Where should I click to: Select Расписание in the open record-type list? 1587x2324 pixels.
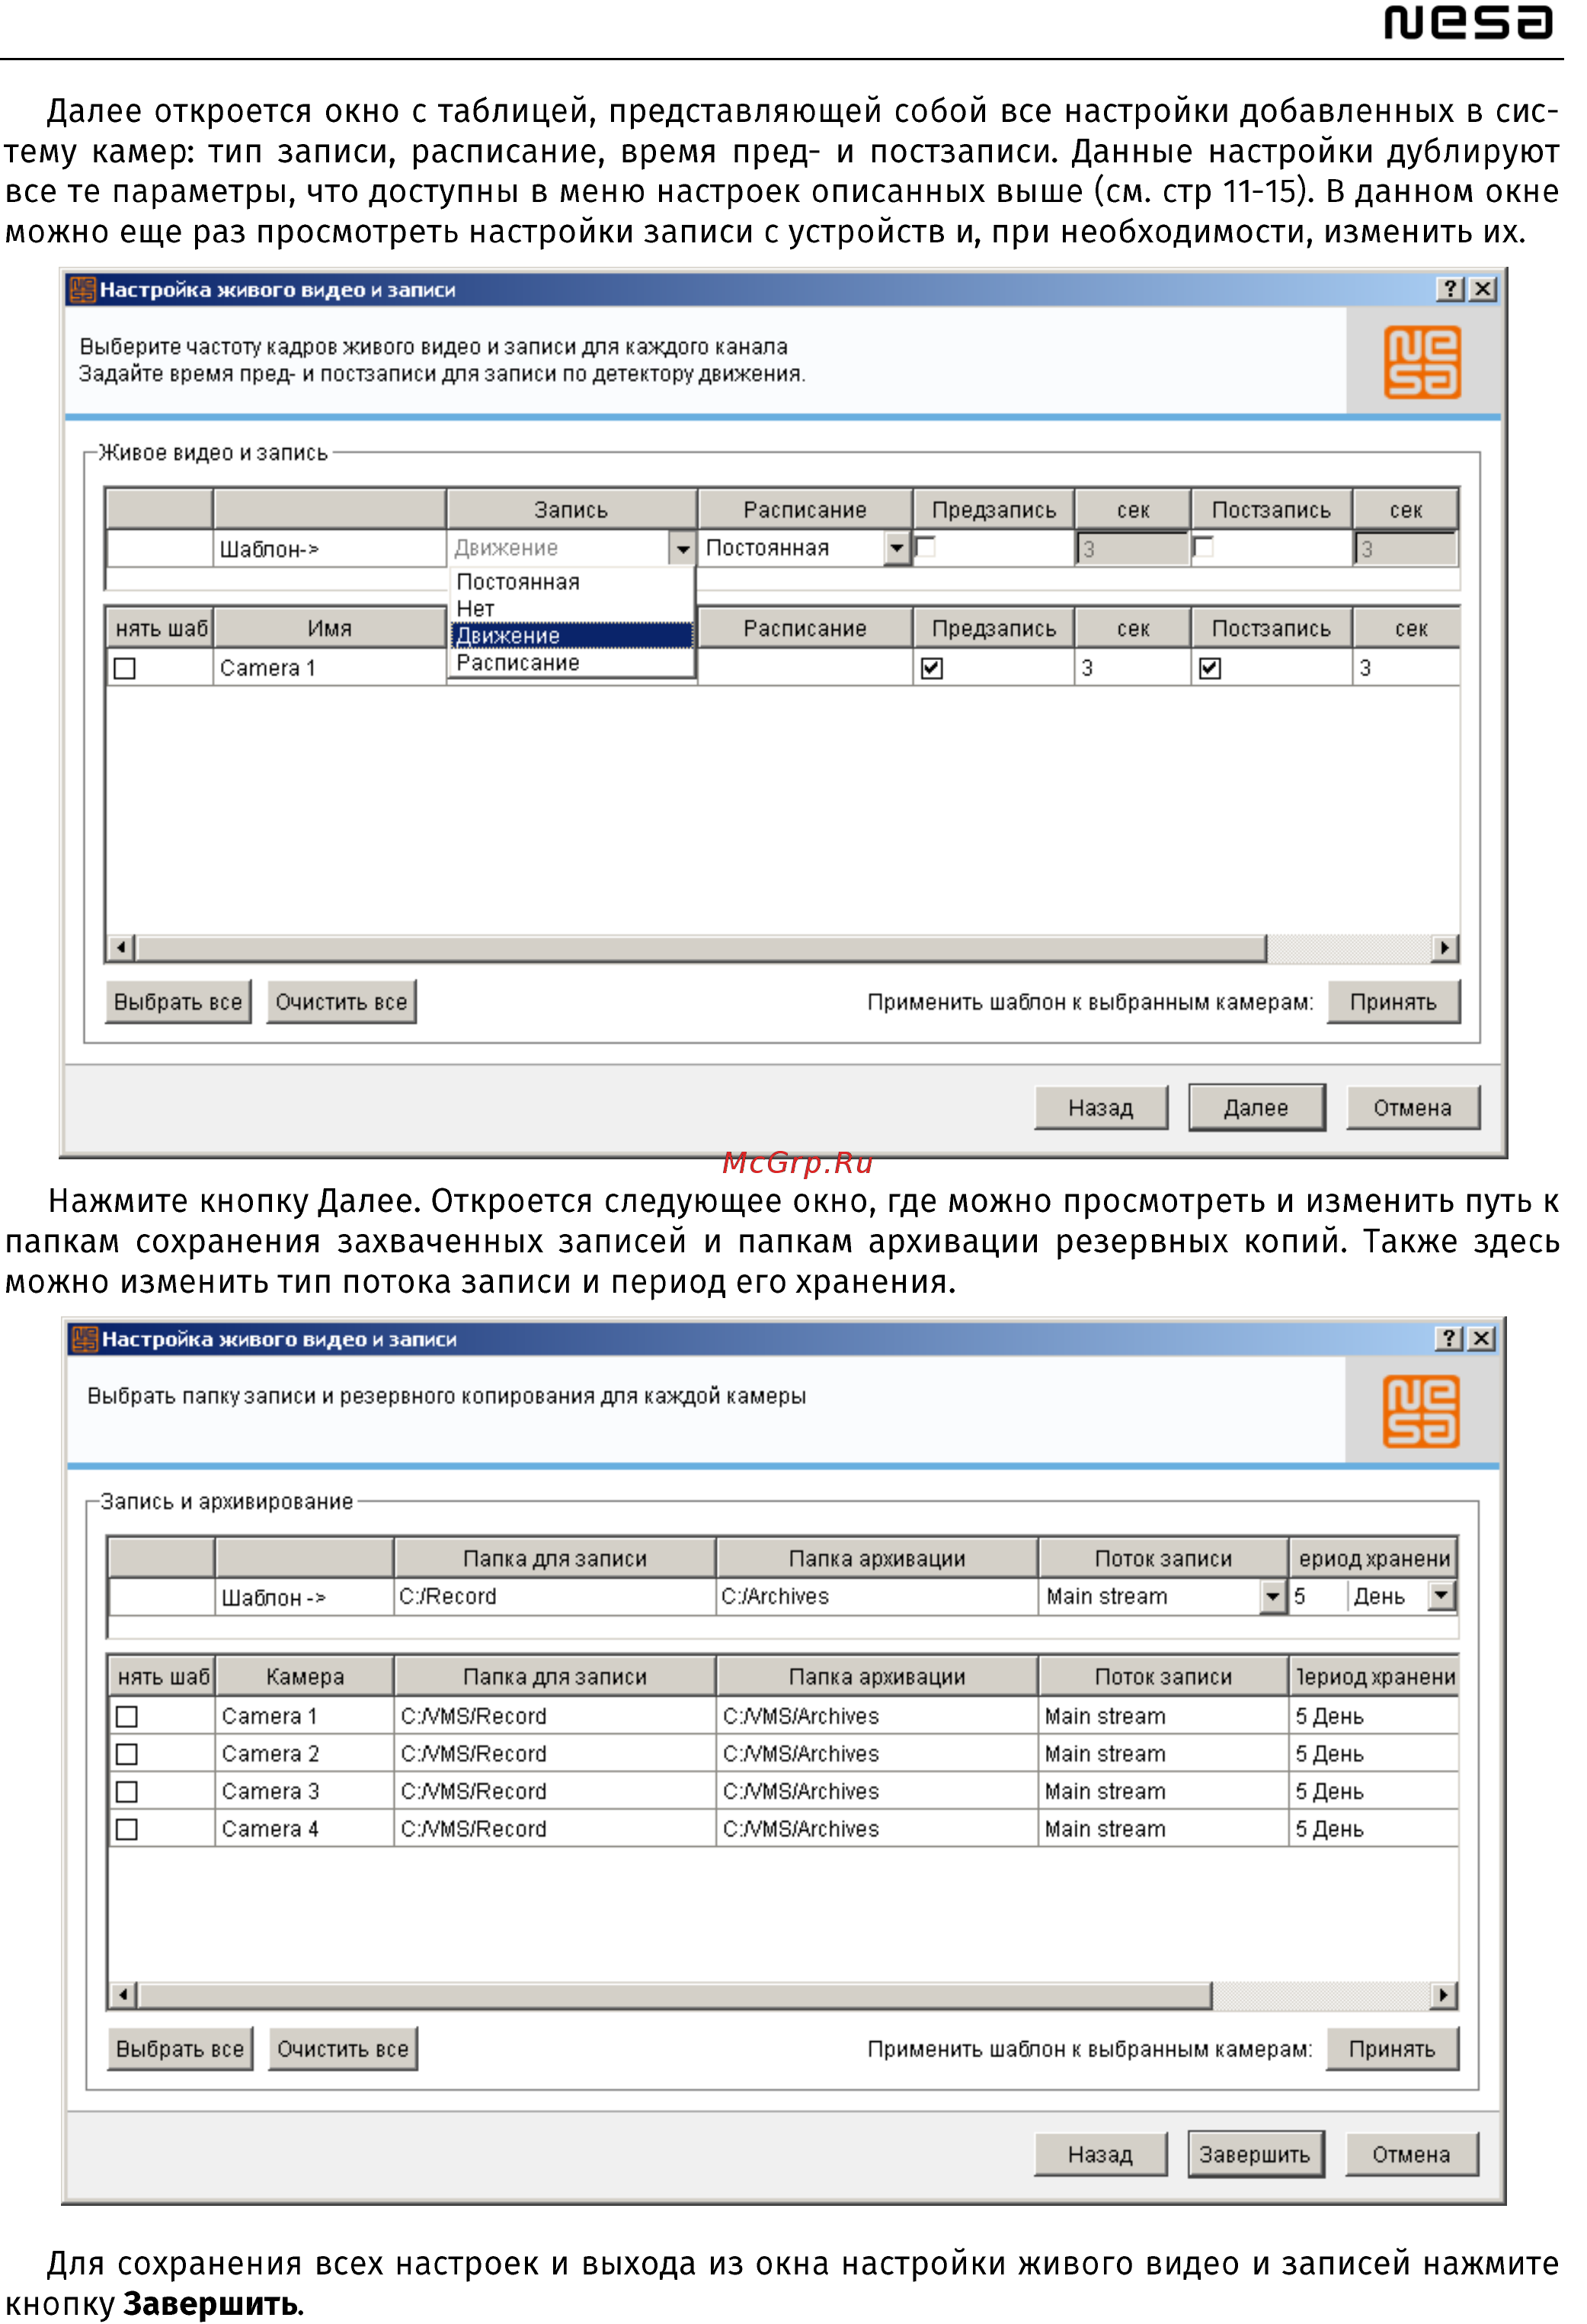571,662
